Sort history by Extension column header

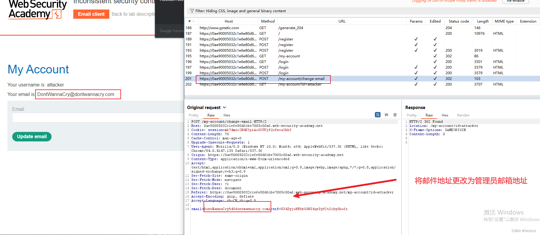pyautogui.click(x=528, y=21)
